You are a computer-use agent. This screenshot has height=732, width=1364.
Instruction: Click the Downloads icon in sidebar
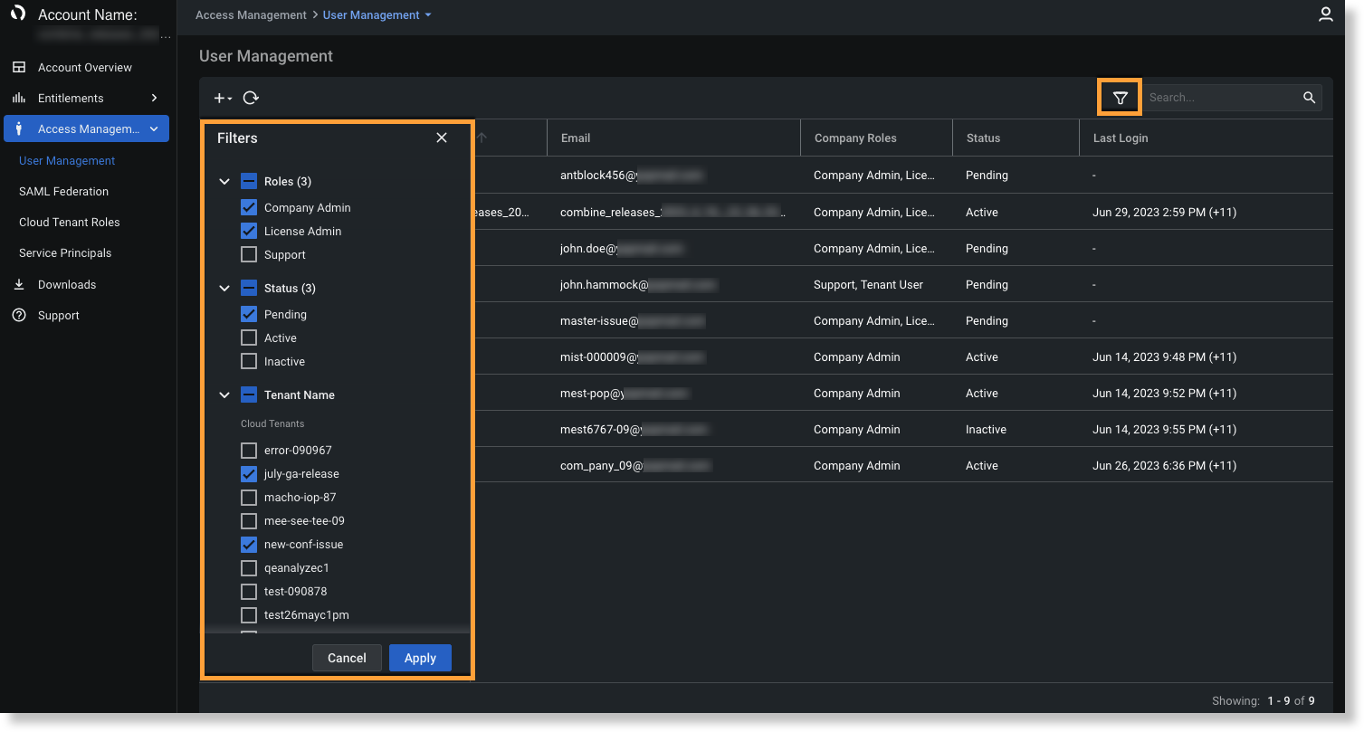coord(20,284)
